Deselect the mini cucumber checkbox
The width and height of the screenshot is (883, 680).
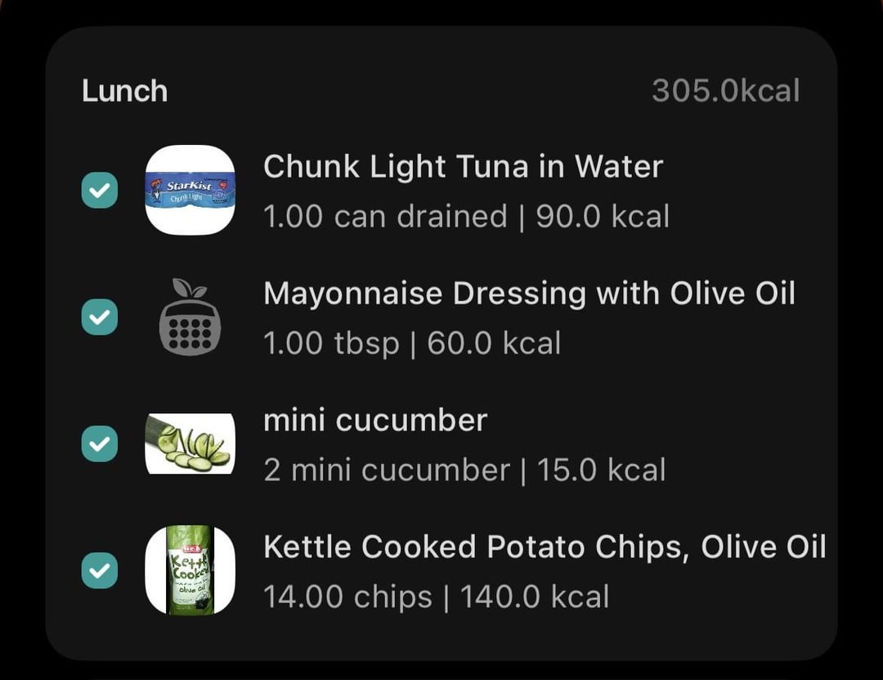click(x=100, y=444)
